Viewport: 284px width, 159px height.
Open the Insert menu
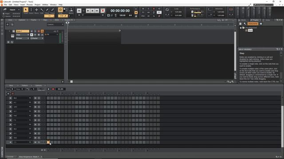click(x=23, y=5)
